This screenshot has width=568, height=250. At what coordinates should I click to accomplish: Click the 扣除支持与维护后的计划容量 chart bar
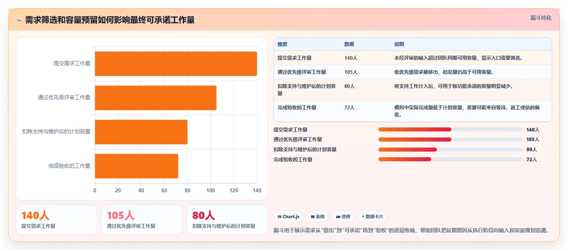click(141, 132)
